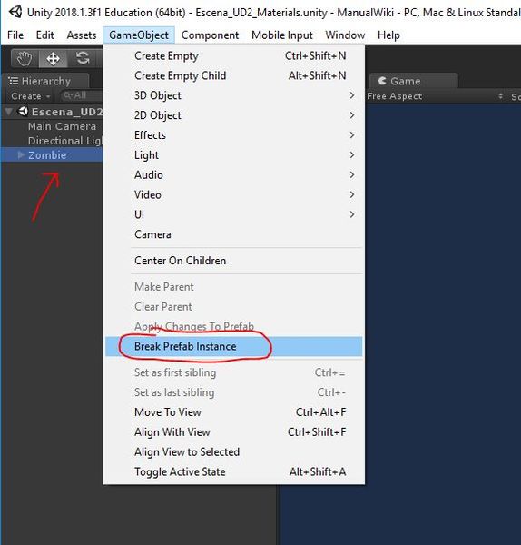Open the Effects submenu
This screenshot has width=521, height=545.
tap(234, 134)
